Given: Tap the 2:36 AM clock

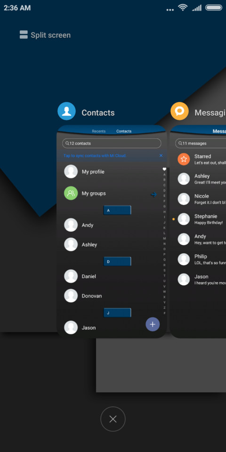Looking at the screenshot, I should coord(17,8).
